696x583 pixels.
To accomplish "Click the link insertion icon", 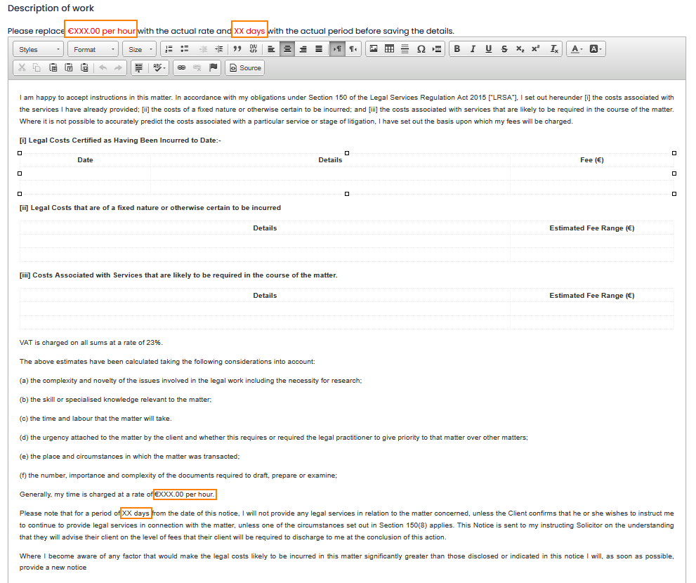I will coord(181,68).
